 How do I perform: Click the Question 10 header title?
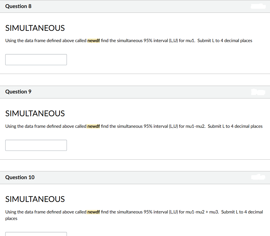(x=20, y=177)
